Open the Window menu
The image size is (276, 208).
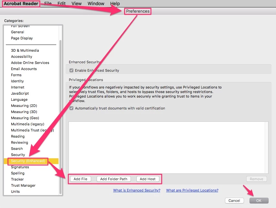[x=96, y=4]
